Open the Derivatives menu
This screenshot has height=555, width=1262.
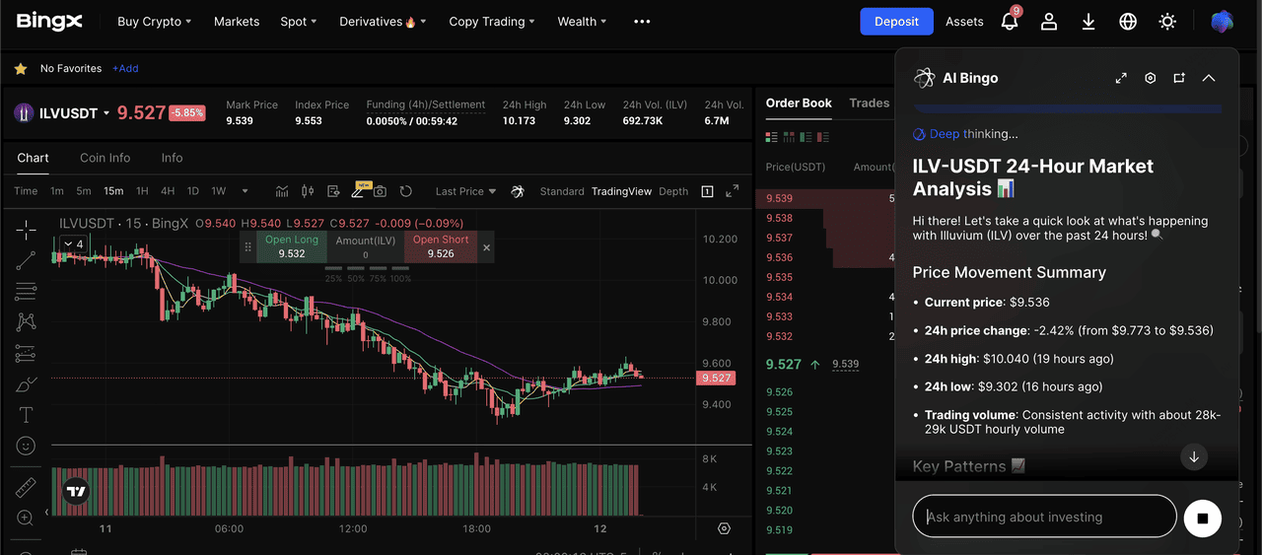tap(383, 21)
